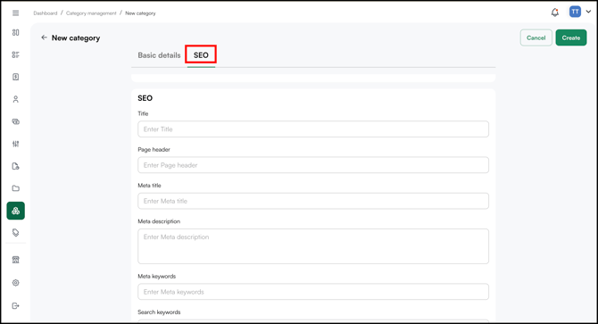Select the highlighted green category management icon
Viewport: 598px width, 324px height.
click(16, 211)
